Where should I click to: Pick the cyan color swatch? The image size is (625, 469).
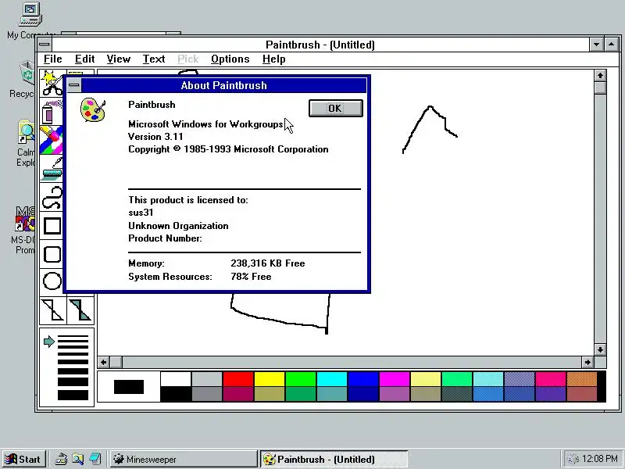click(x=331, y=379)
